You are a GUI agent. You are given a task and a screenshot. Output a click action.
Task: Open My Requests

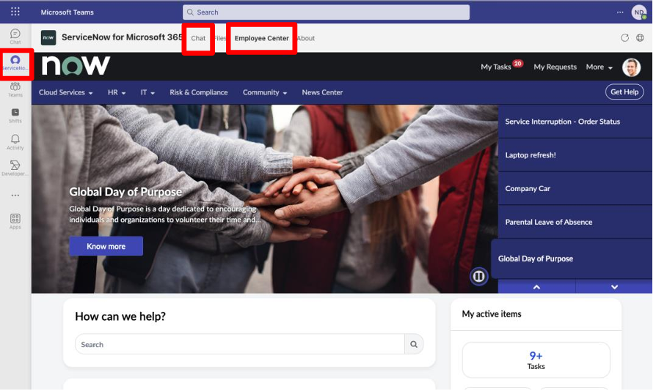555,67
